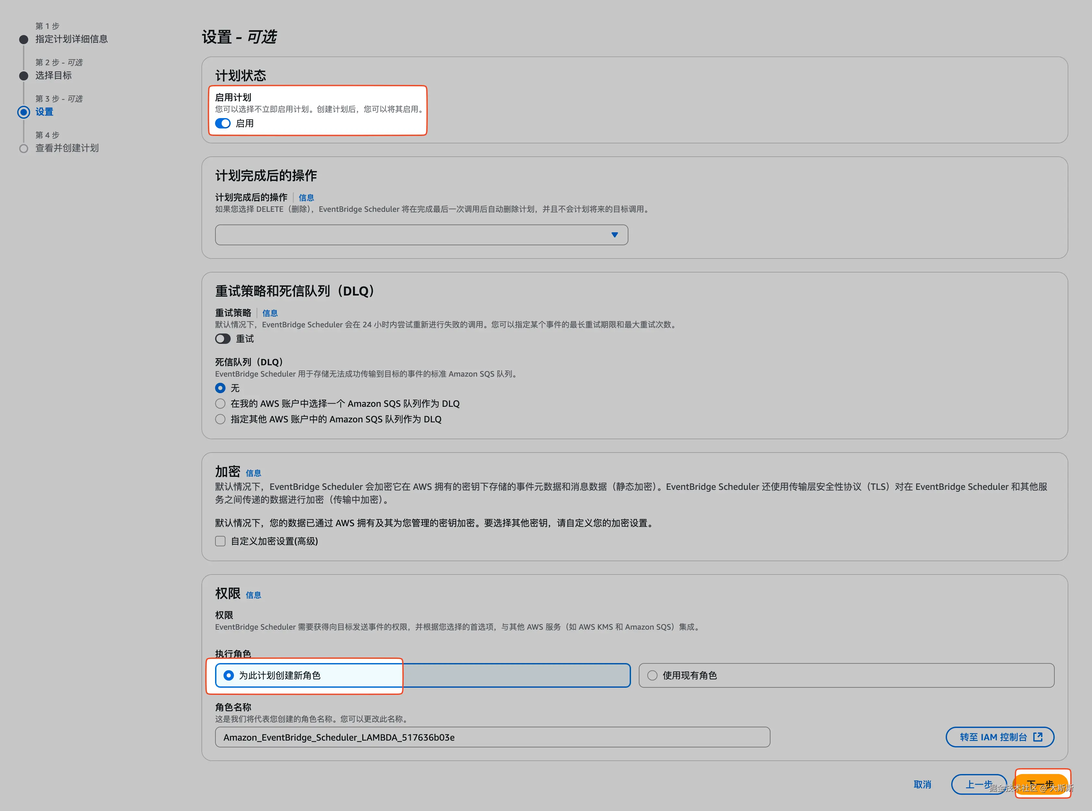This screenshot has width=1092, height=811.
Task: Choose Amazon SQS queue in my account as DLQ
Action: (221, 404)
